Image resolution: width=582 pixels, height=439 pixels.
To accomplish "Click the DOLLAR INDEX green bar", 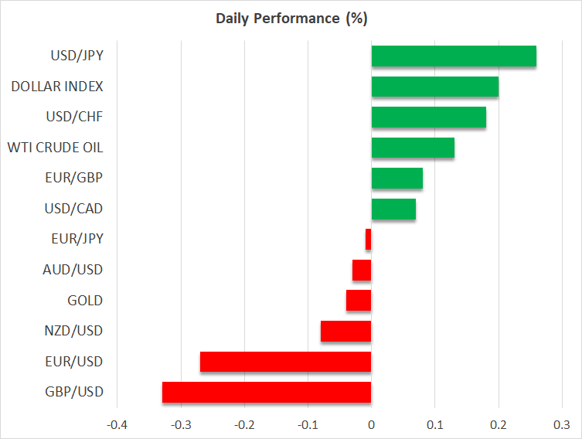I will pos(434,87).
